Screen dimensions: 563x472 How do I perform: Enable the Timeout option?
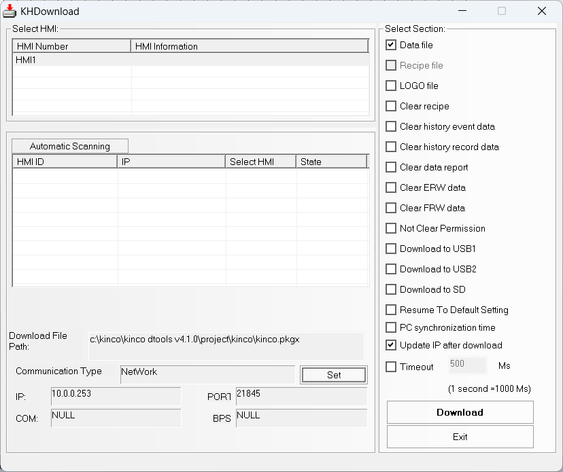click(x=390, y=366)
